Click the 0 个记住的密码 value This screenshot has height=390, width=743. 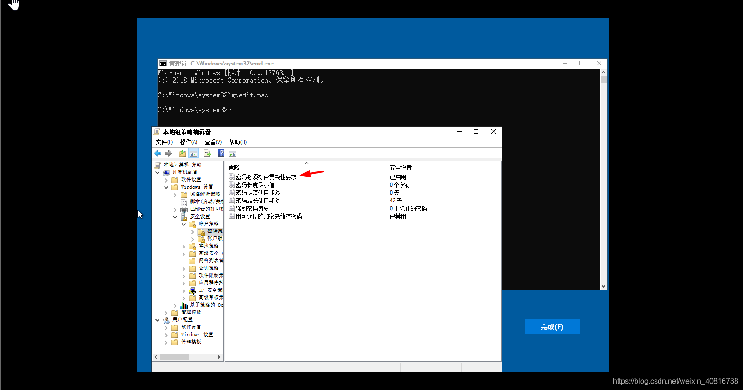408,208
